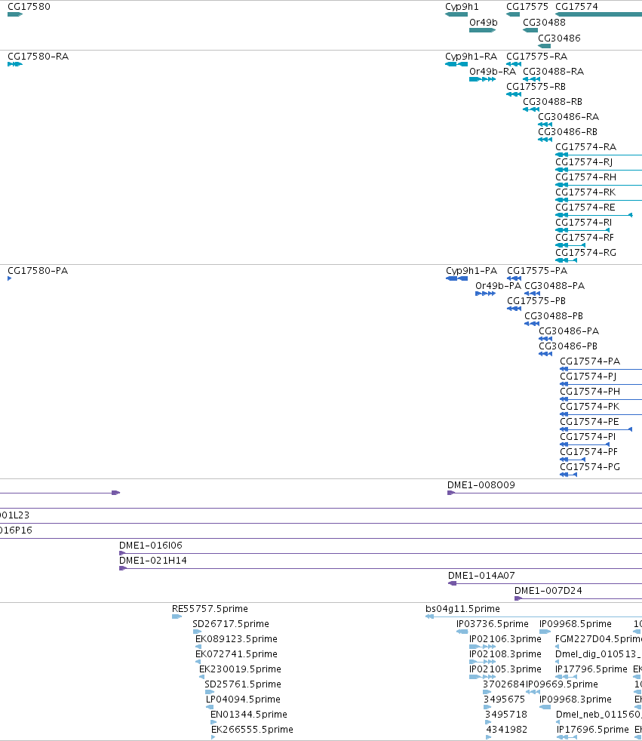Image resolution: width=642 pixels, height=741 pixels.
Task: Select the Cyp9h1-PA protein label
Action: tap(472, 271)
